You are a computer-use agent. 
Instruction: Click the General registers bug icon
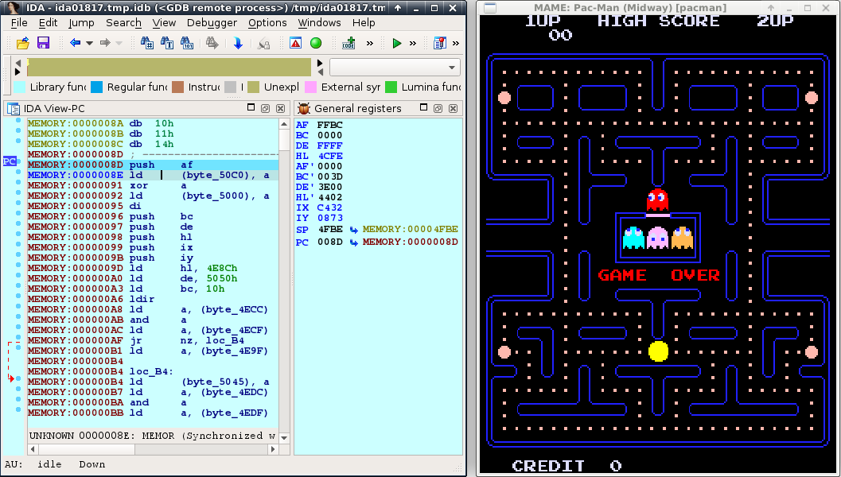304,109
